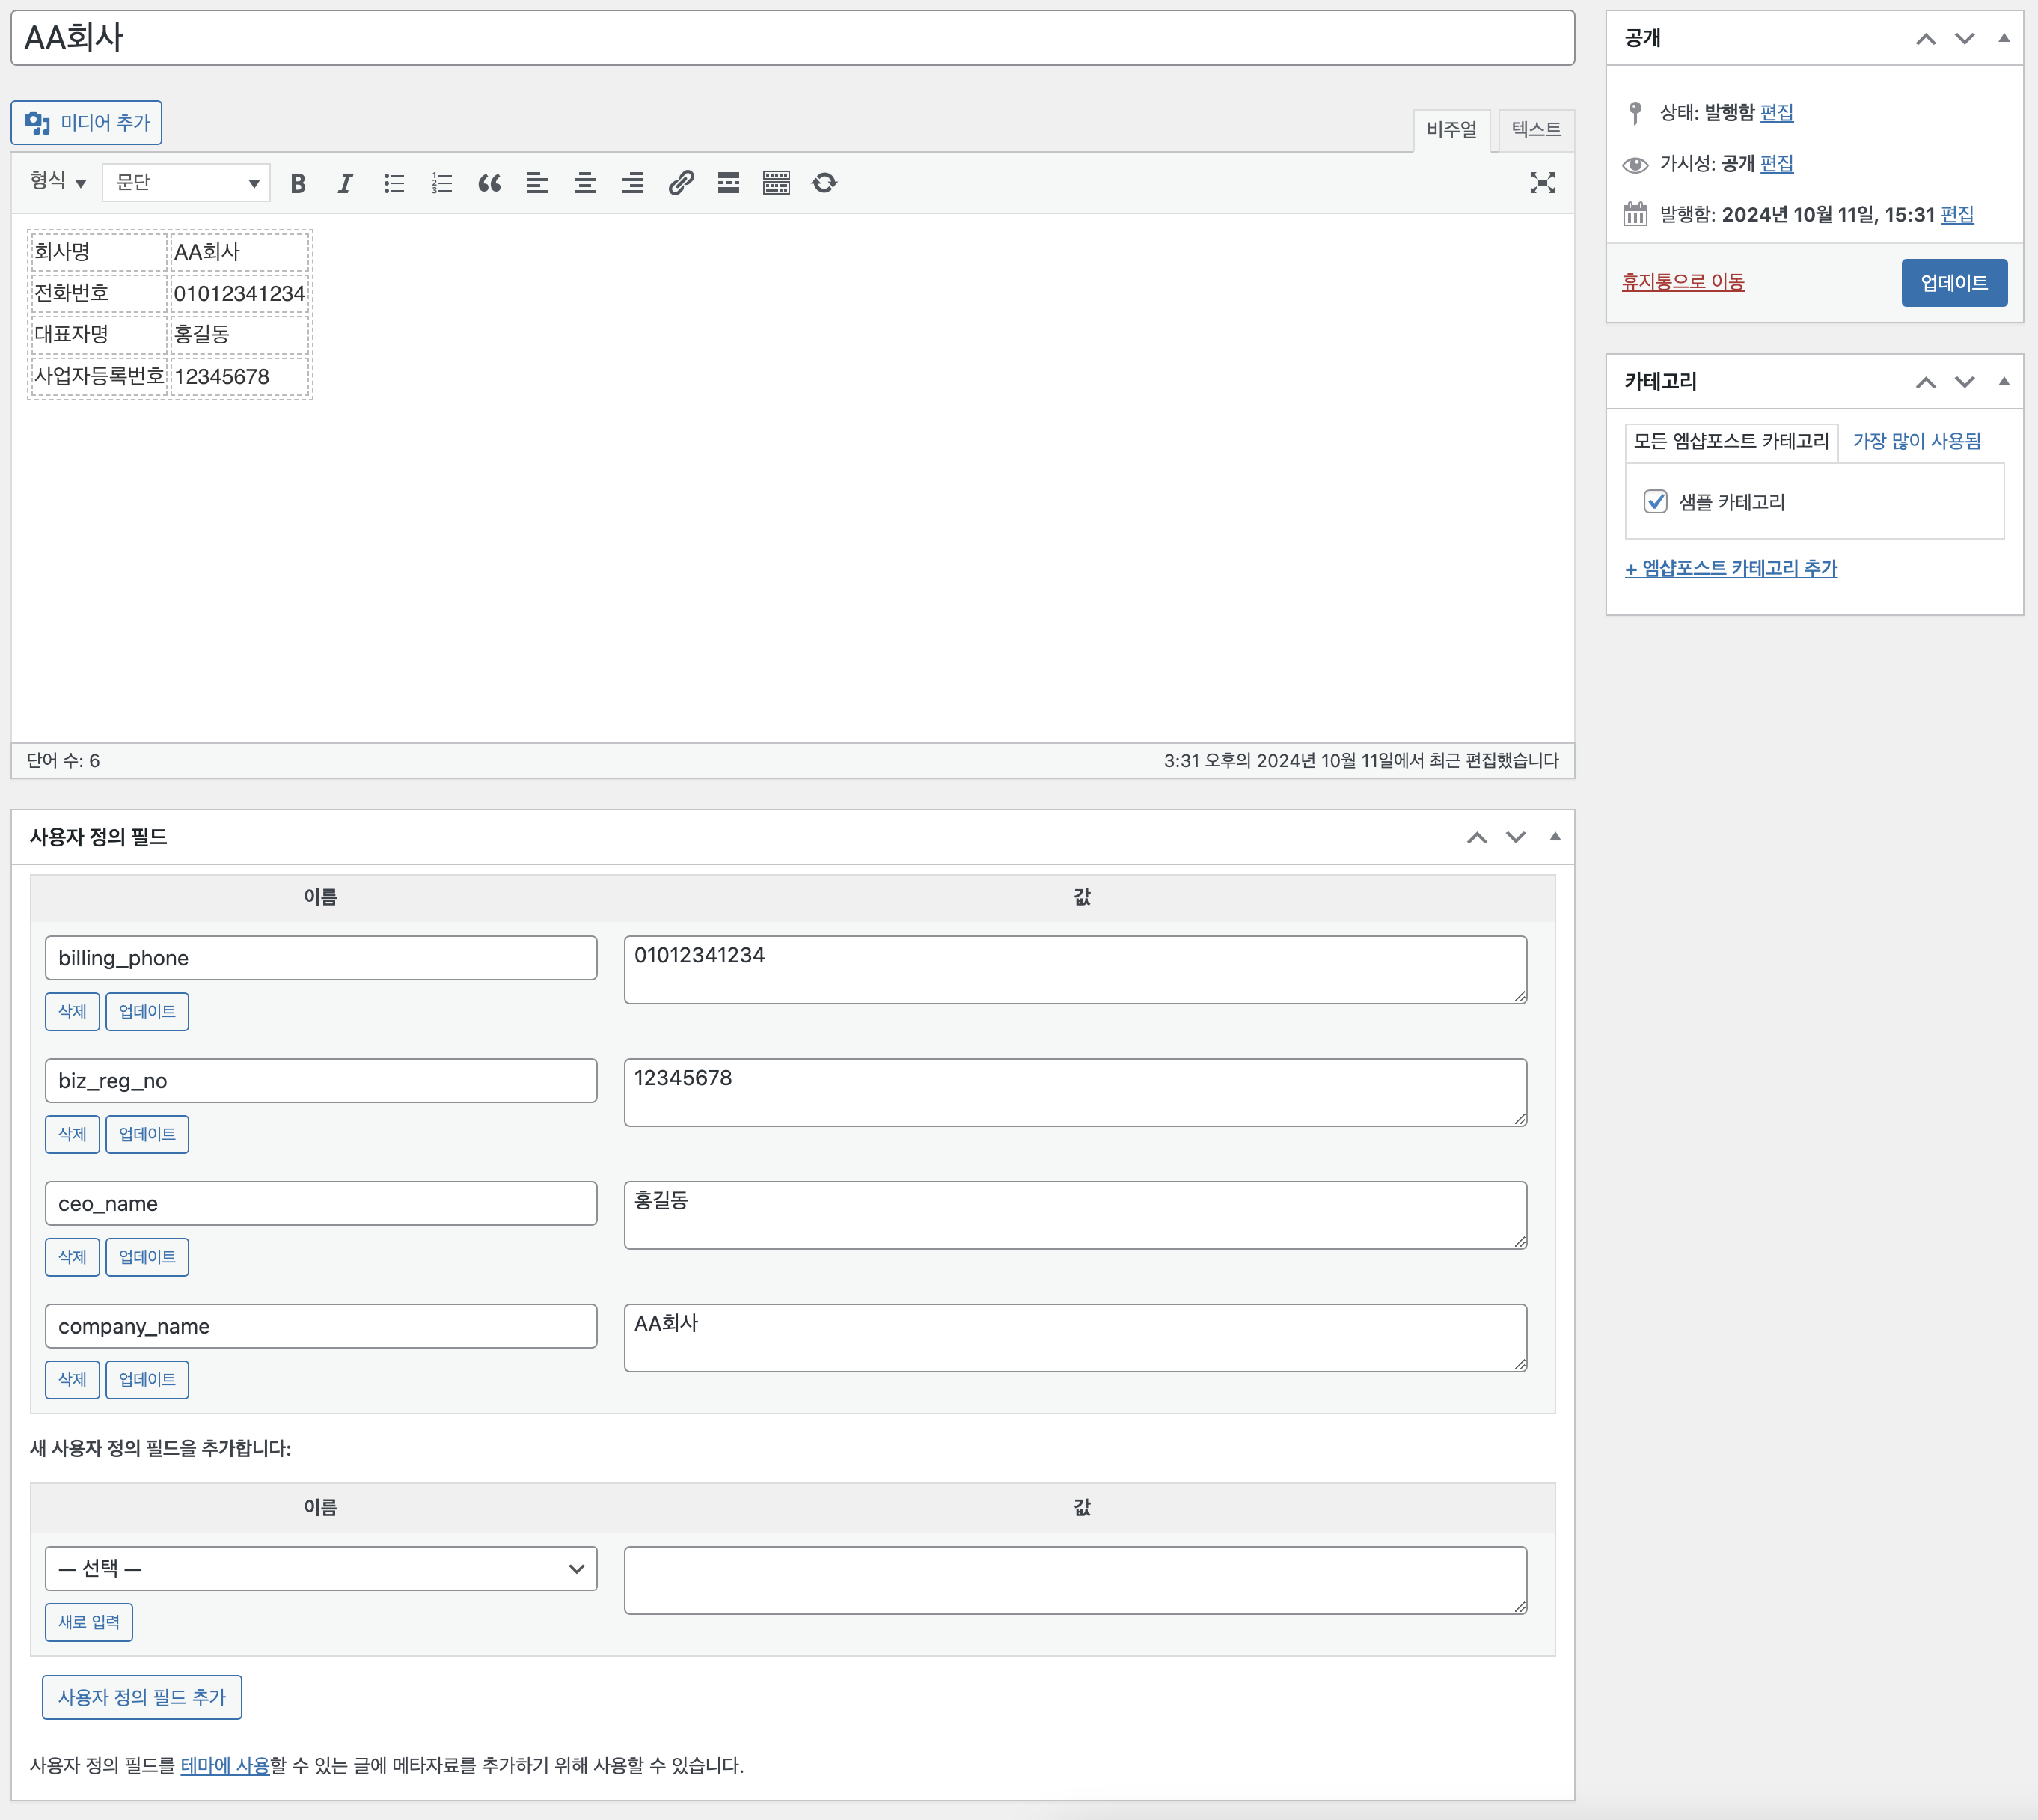Delete the ceo_name custom field
This screenshot has height=1820, width=2038.
click(x=72, y=1258)
